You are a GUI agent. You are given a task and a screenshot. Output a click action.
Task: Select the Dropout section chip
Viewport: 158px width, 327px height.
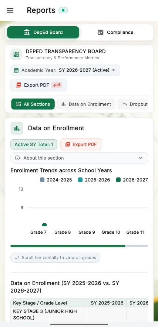(132, 104)
